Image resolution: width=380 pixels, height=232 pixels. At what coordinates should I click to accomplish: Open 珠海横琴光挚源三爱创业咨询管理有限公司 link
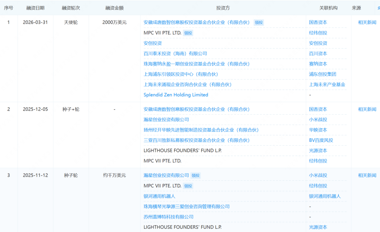[x=186, y=207]
